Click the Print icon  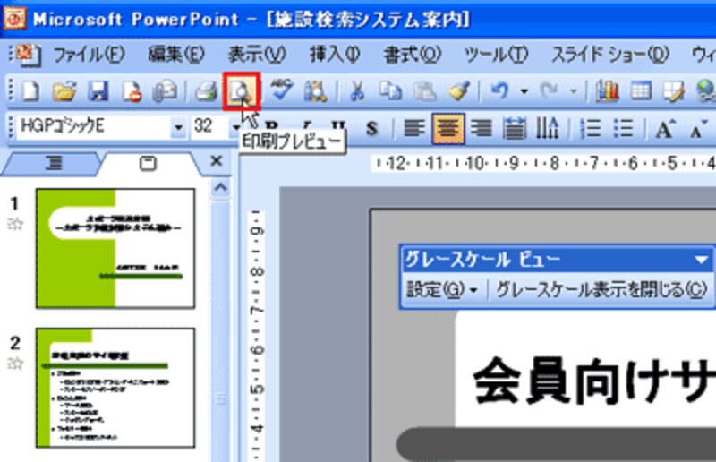(x=206, y=91)
